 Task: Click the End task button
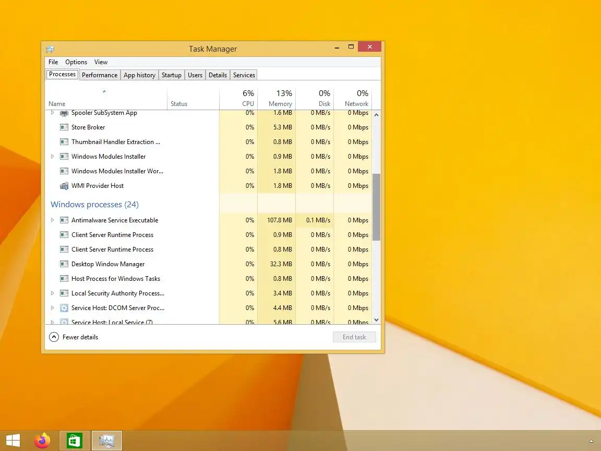pyautogui.click(x=354, y=337)
